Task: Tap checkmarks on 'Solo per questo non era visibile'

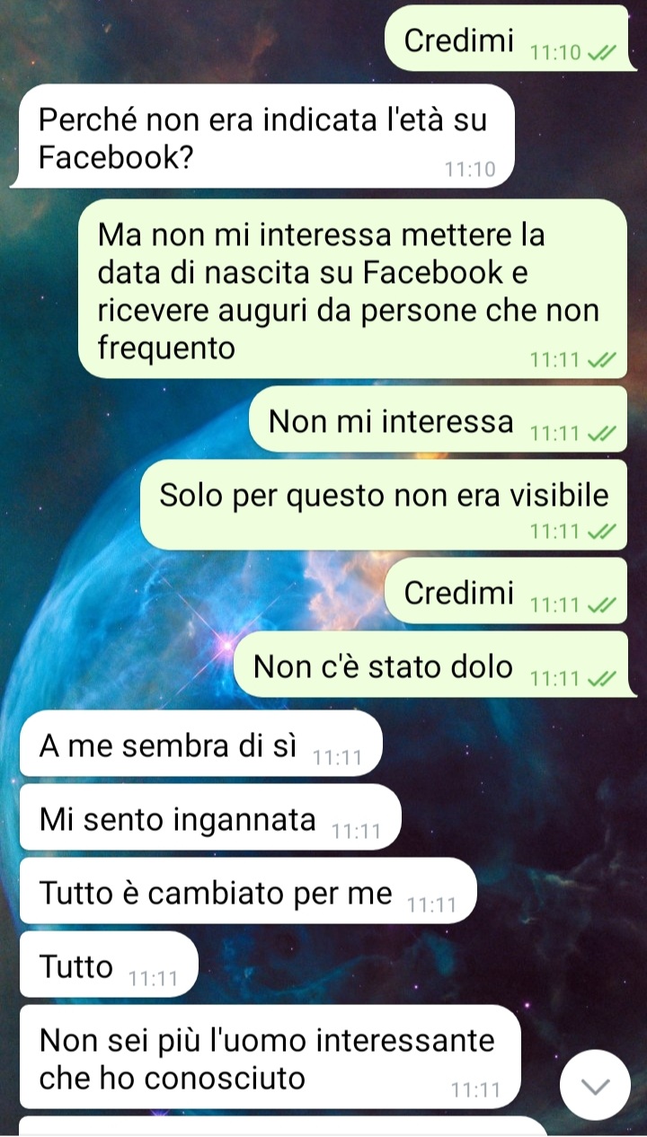Action: [601, 532]
